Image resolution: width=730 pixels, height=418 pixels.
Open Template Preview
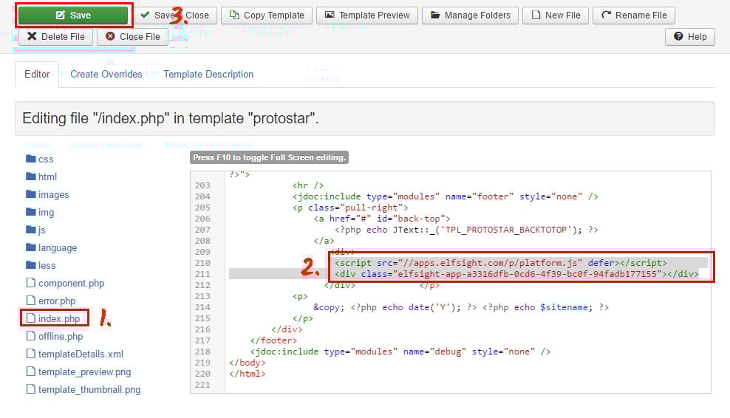(x=367, y=16)
